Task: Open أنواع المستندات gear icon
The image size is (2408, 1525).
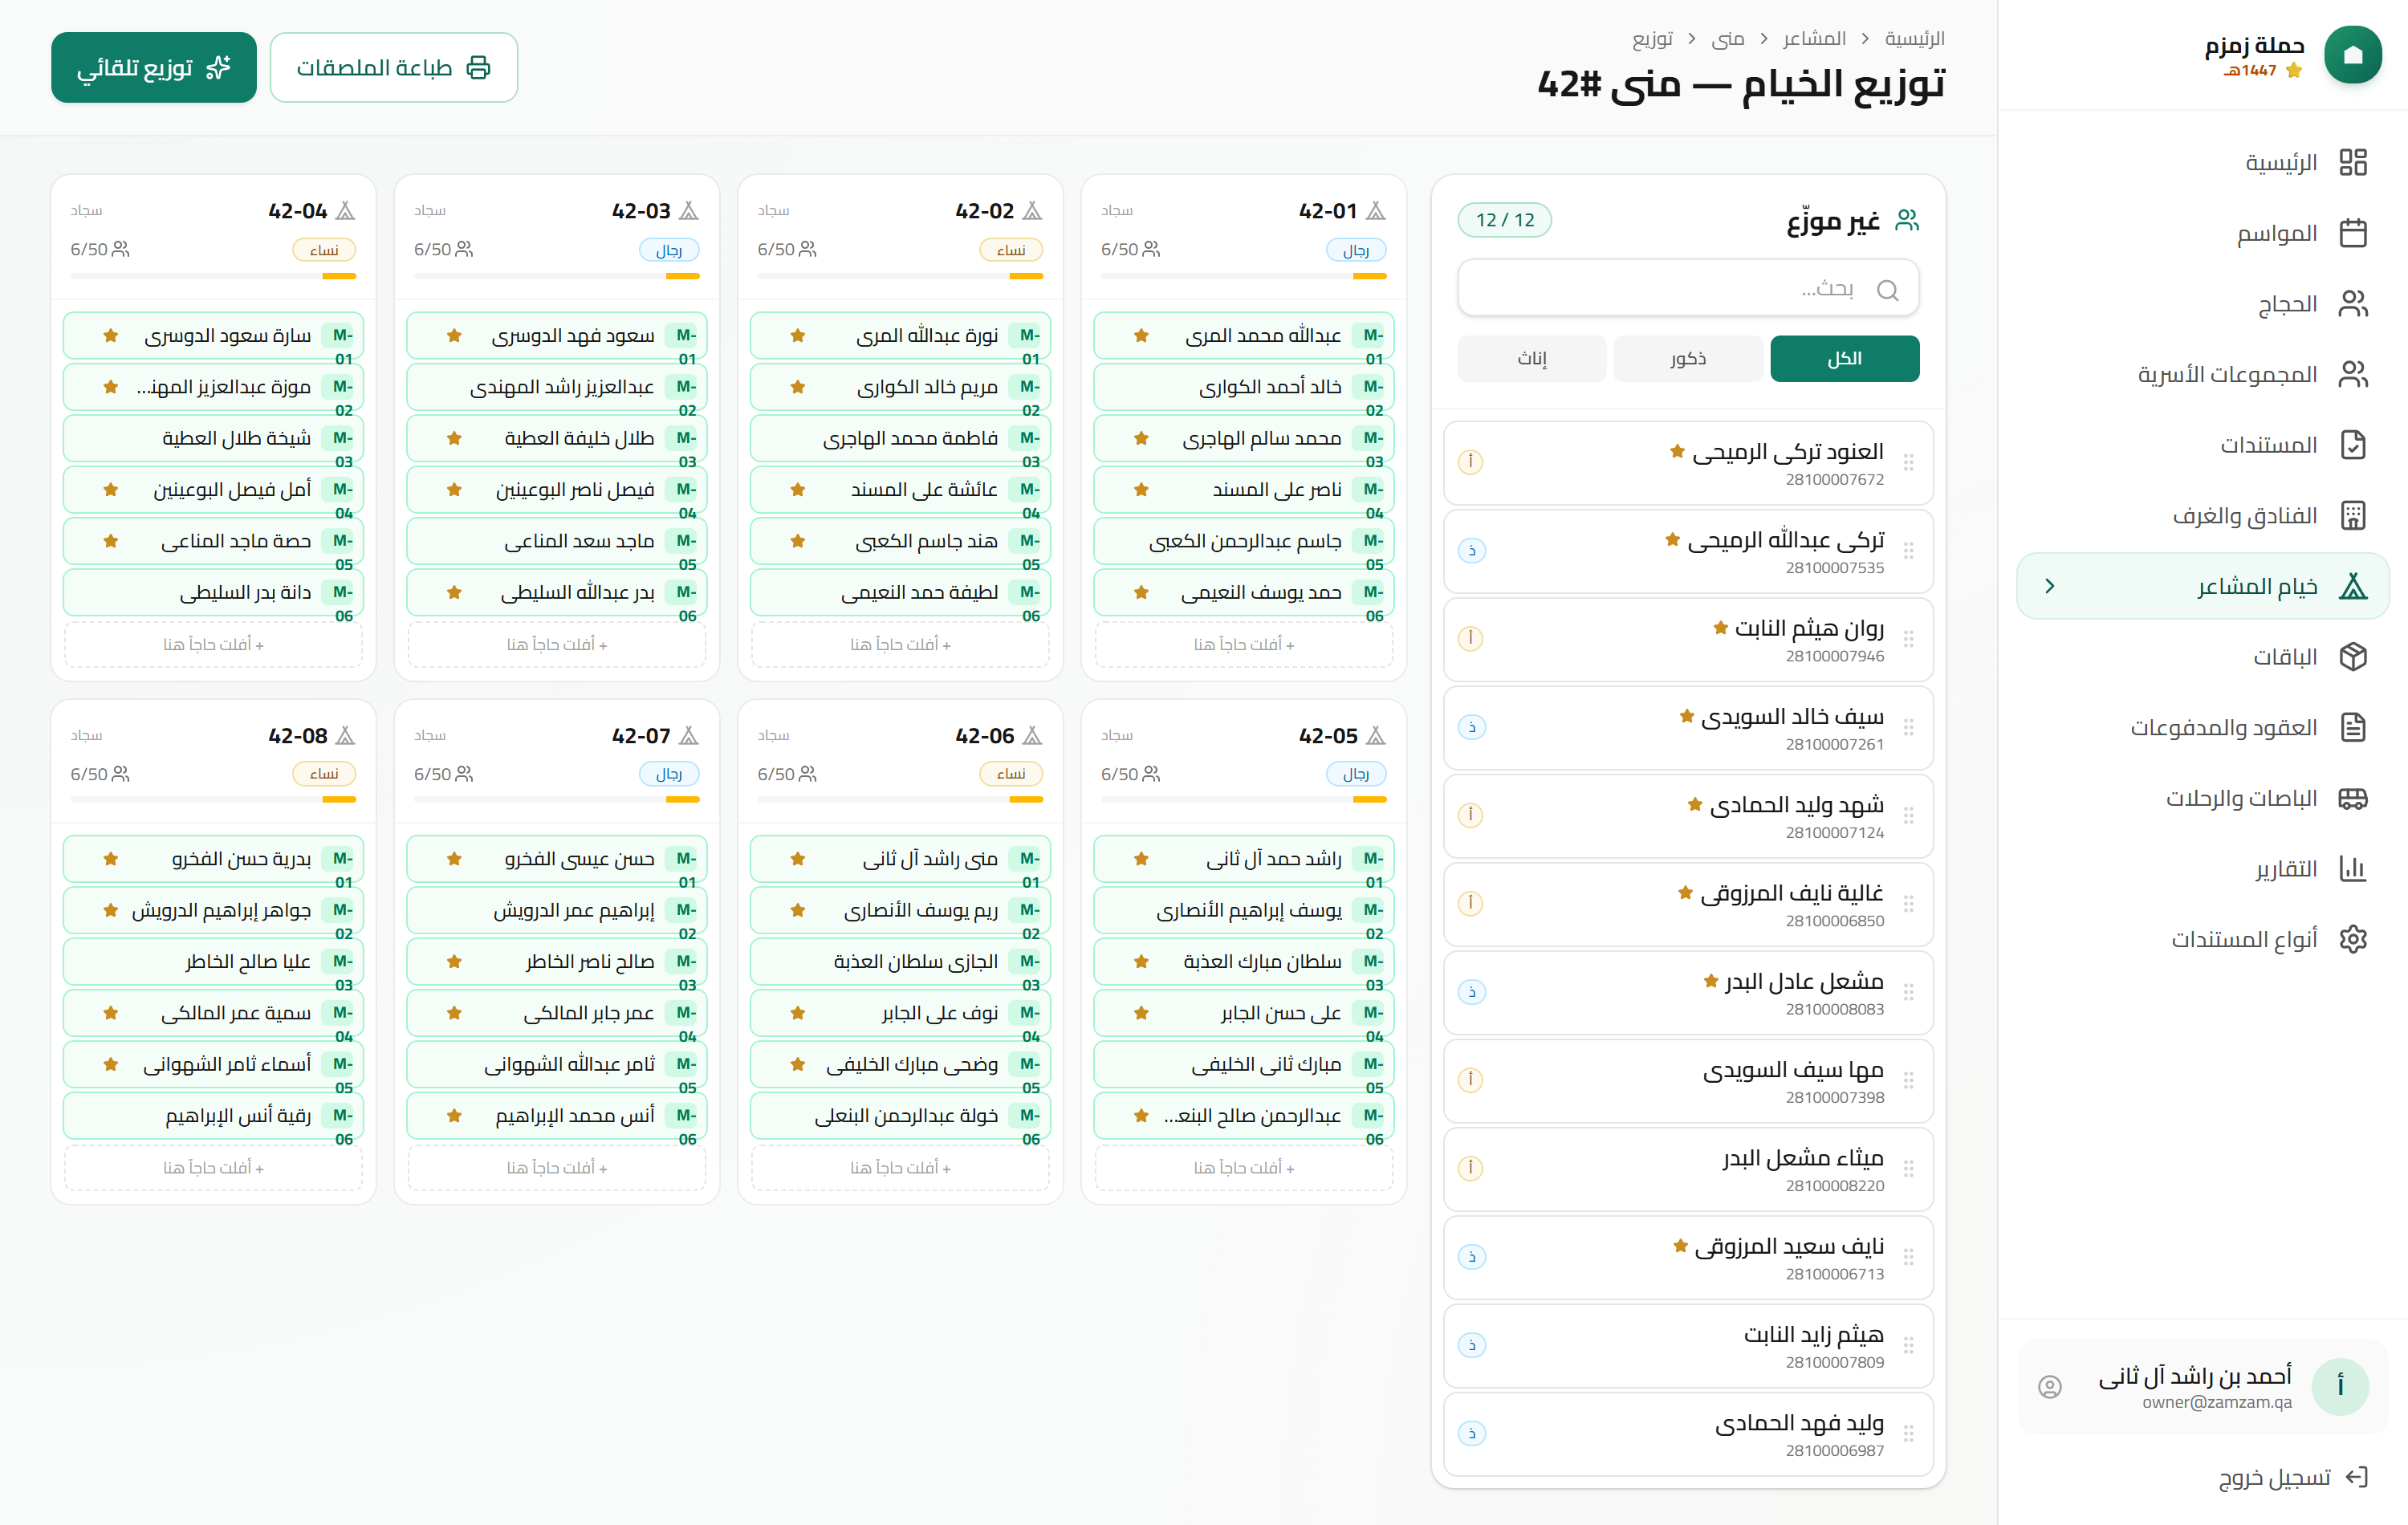Action: (x=2353, y=939)
